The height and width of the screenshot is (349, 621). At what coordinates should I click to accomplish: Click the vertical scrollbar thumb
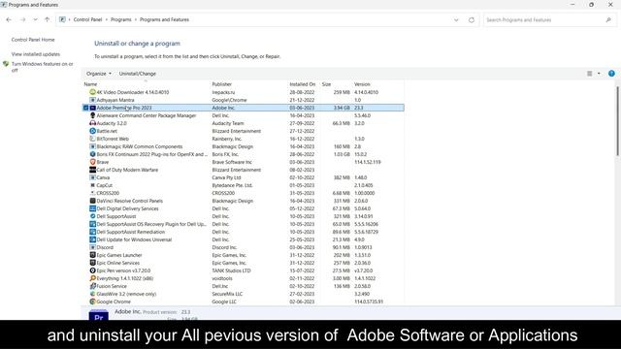coord(617,120)
